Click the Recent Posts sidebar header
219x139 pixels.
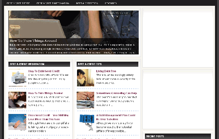coord(178,136)
